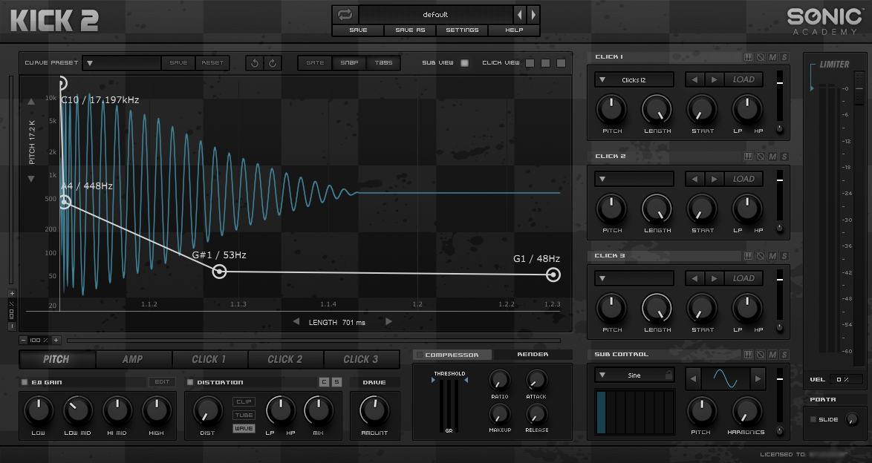Select next sub waveform arrow
Image resolution: width=872 pixels, height=463 pixels.
(x=758, y=379)
